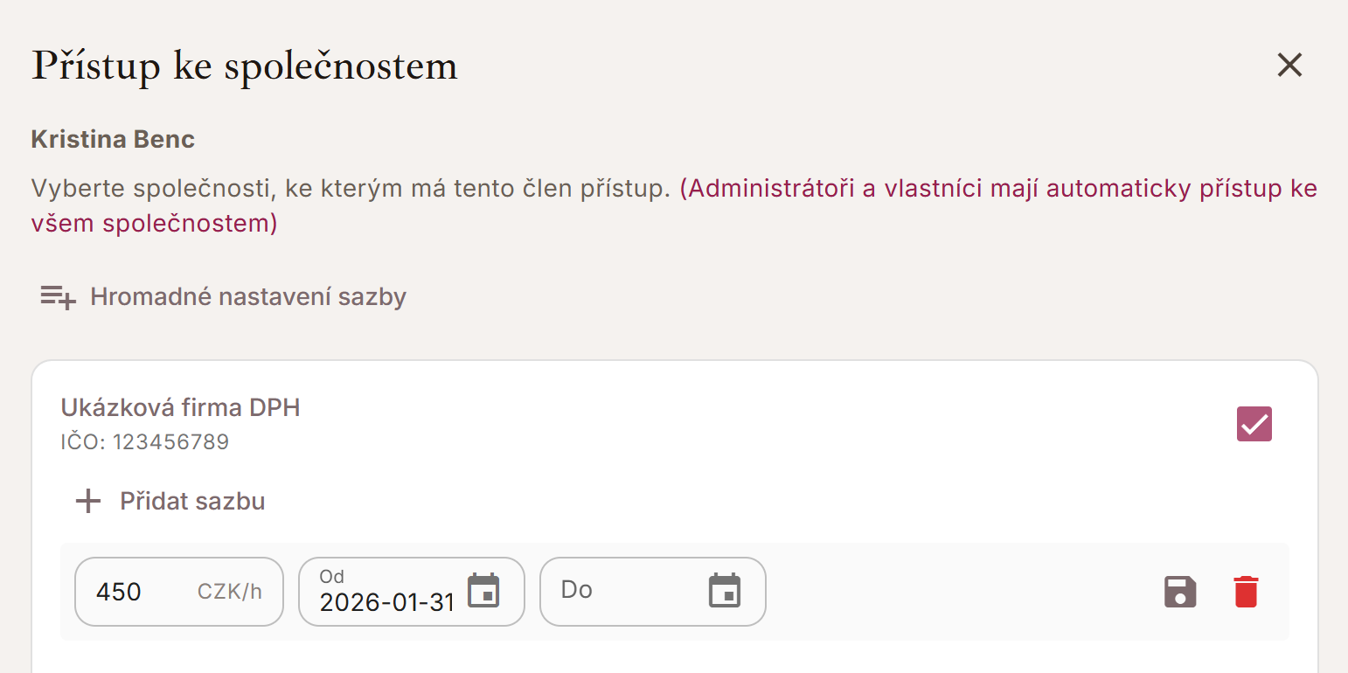The height and width of the screenshot is (673, 1348).
Task: Click the plus icon for adding rate
Action: pyautogui.click(x=87, y=502)
